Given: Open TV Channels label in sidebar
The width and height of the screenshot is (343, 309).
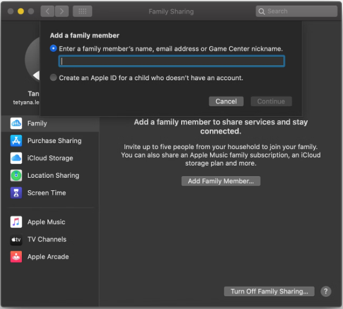Looking at the screenshot, I should (47, 239).
